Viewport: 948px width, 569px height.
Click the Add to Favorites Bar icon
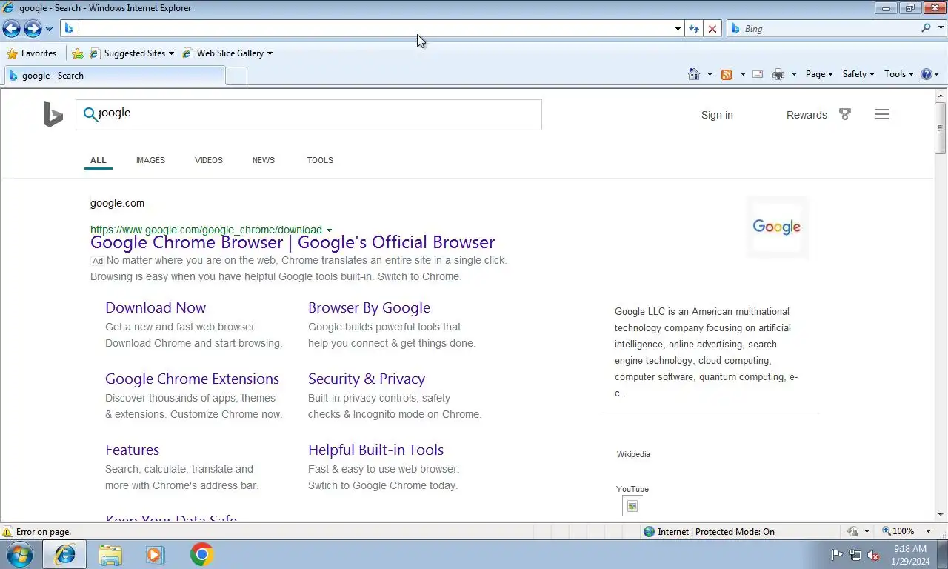point(78,53)
